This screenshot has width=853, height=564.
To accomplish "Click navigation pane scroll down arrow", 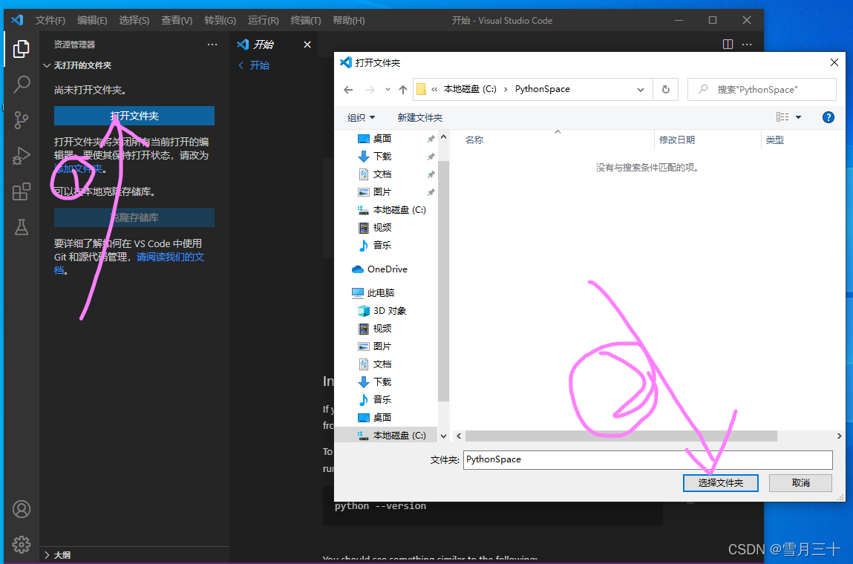I will click(x=443, y=436).
